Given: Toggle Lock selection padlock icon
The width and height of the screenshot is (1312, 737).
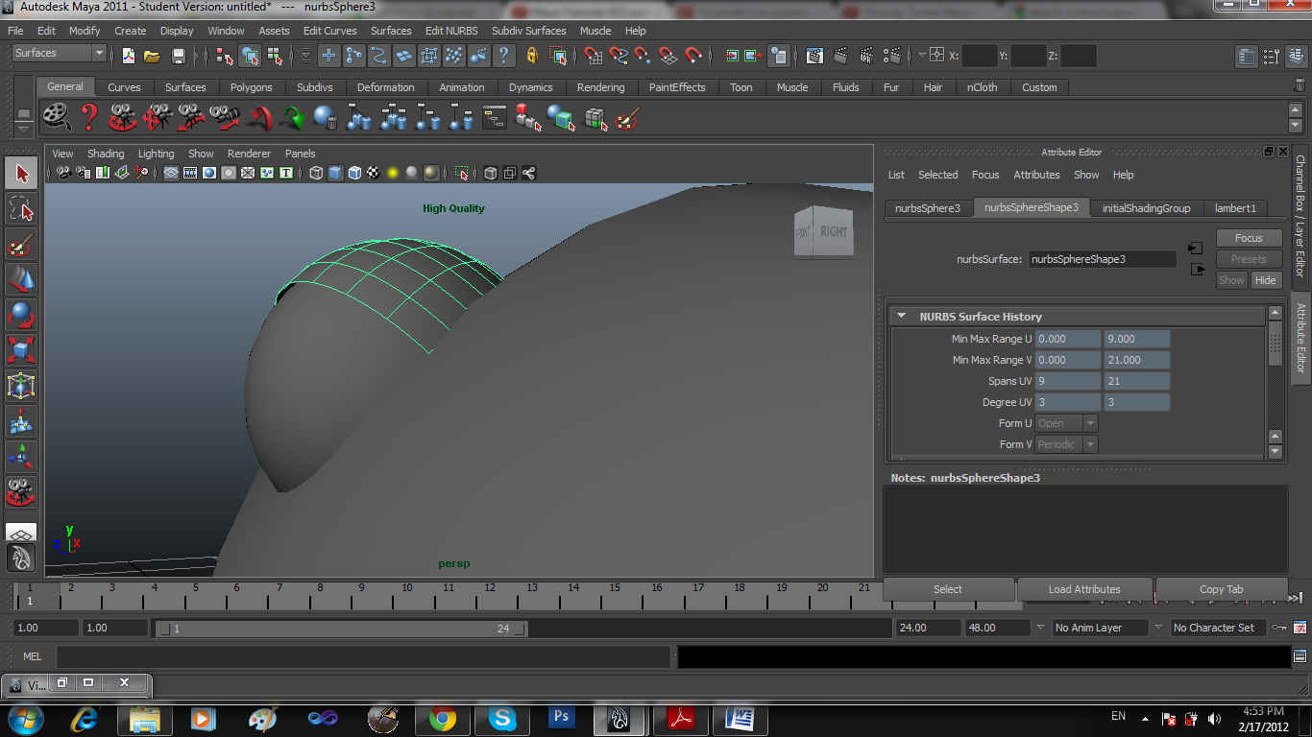Looking at the screenshot, I should tap(532, 56).
